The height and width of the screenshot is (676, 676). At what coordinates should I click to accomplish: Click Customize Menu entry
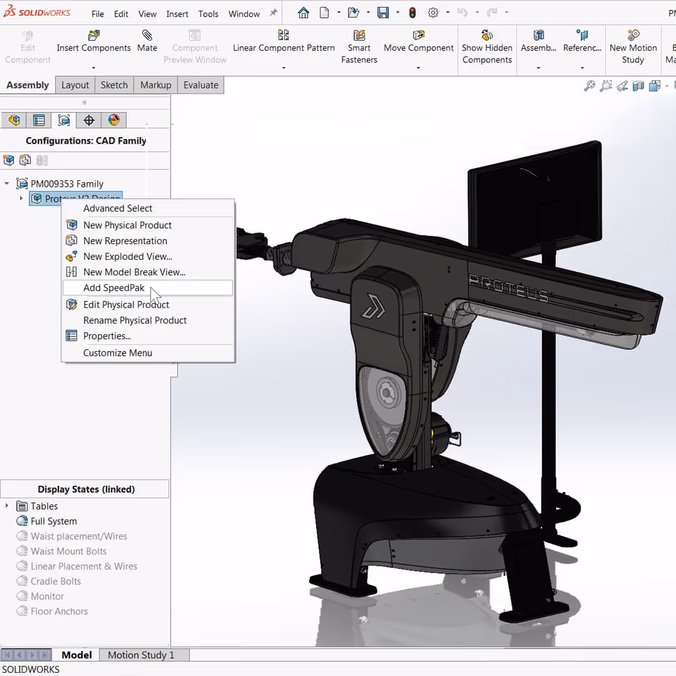point(148,352)
